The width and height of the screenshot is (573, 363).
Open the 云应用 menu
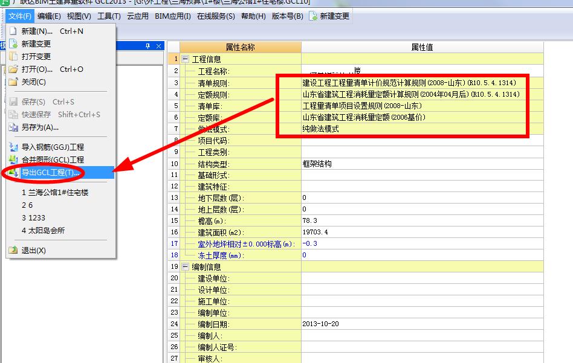[138, 16]
